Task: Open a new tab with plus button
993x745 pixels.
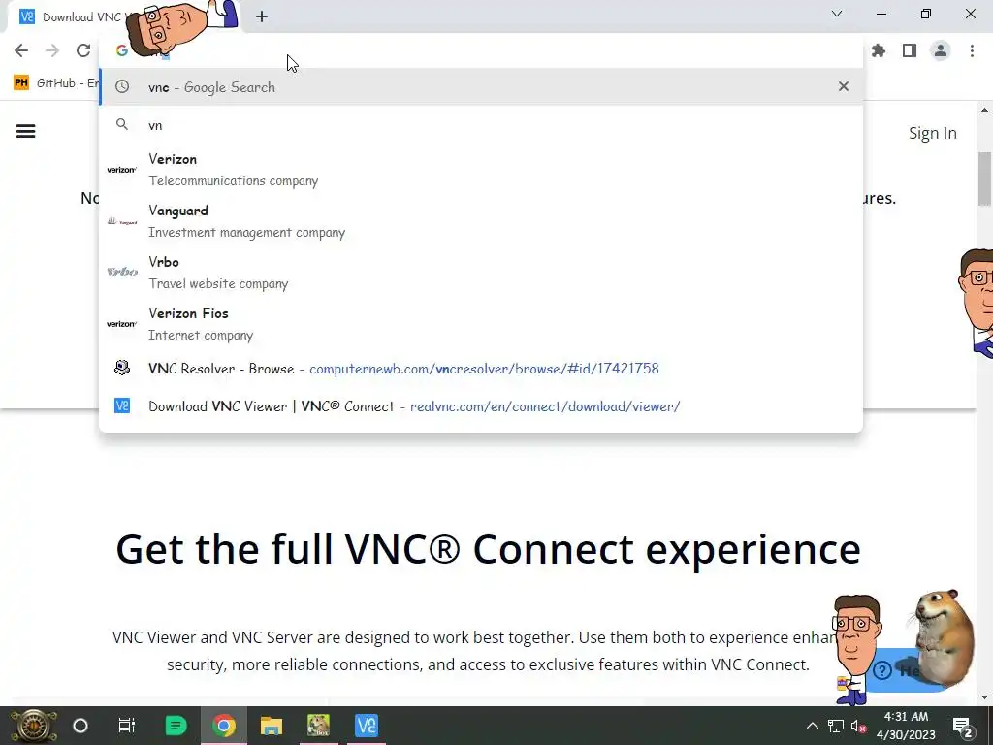Action: click(x=262, y=16)
